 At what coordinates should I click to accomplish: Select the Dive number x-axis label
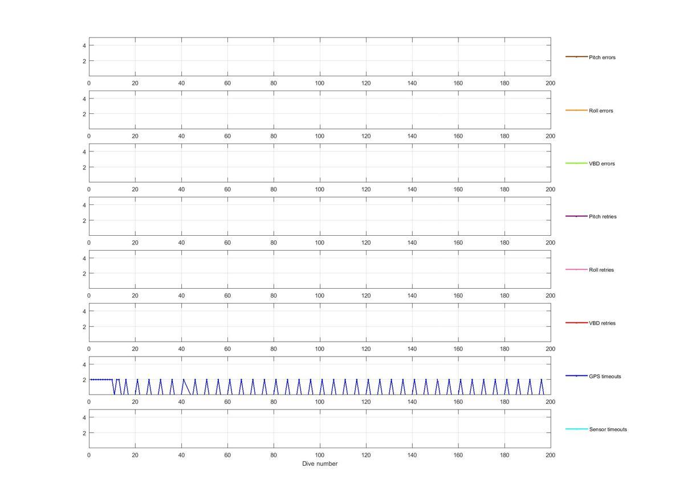(x=320, y=464)
